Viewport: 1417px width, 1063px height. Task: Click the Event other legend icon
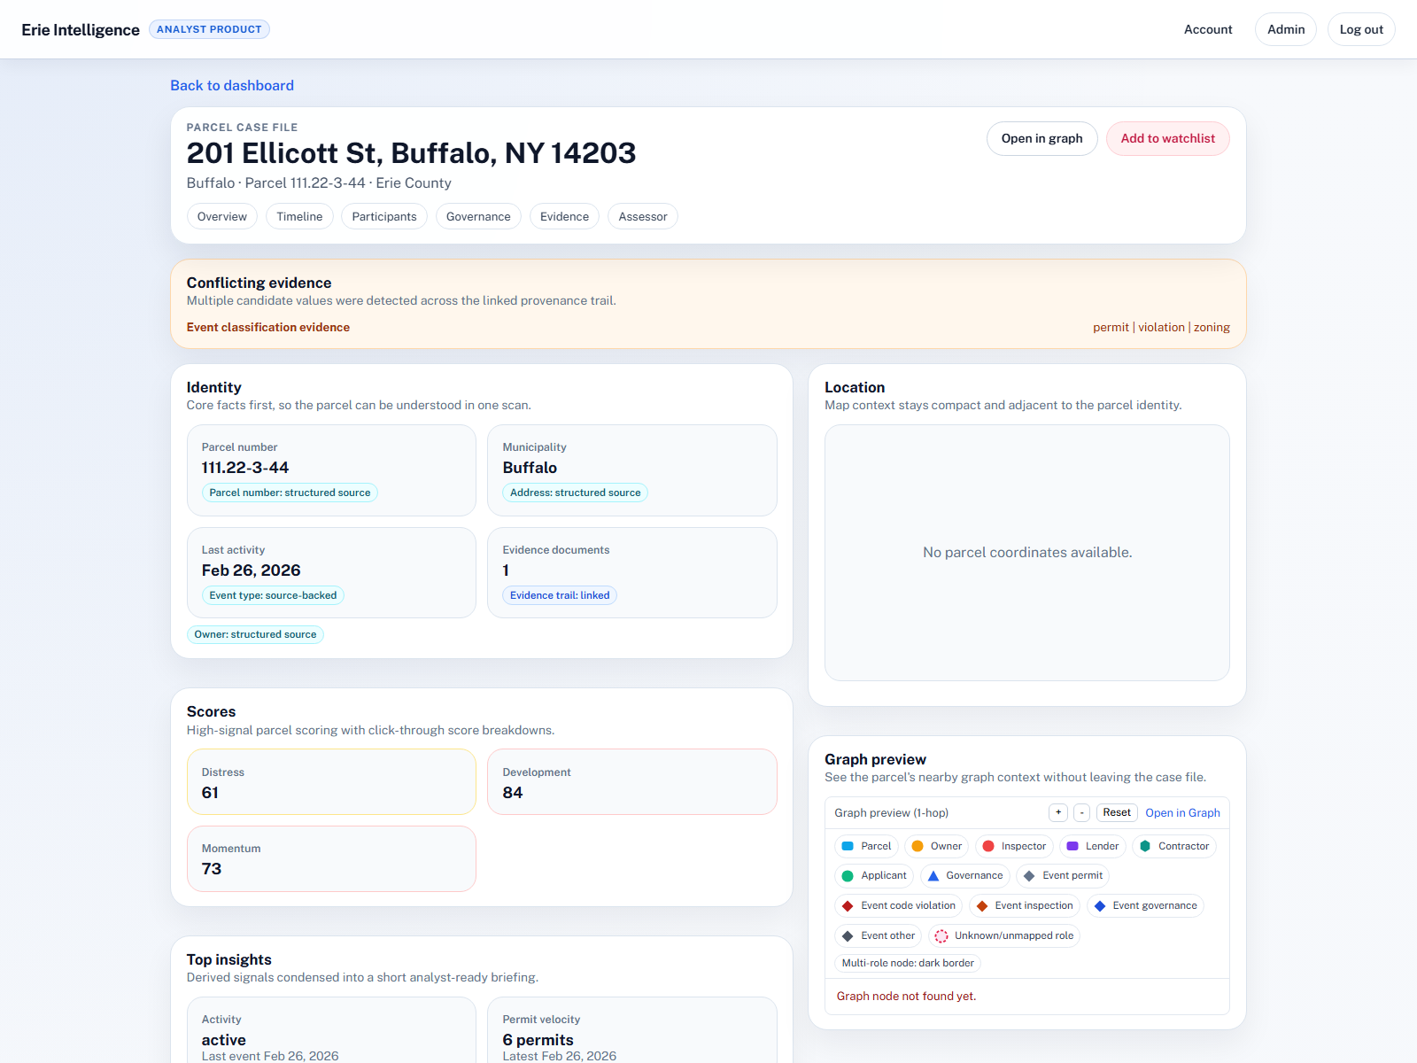848,935
